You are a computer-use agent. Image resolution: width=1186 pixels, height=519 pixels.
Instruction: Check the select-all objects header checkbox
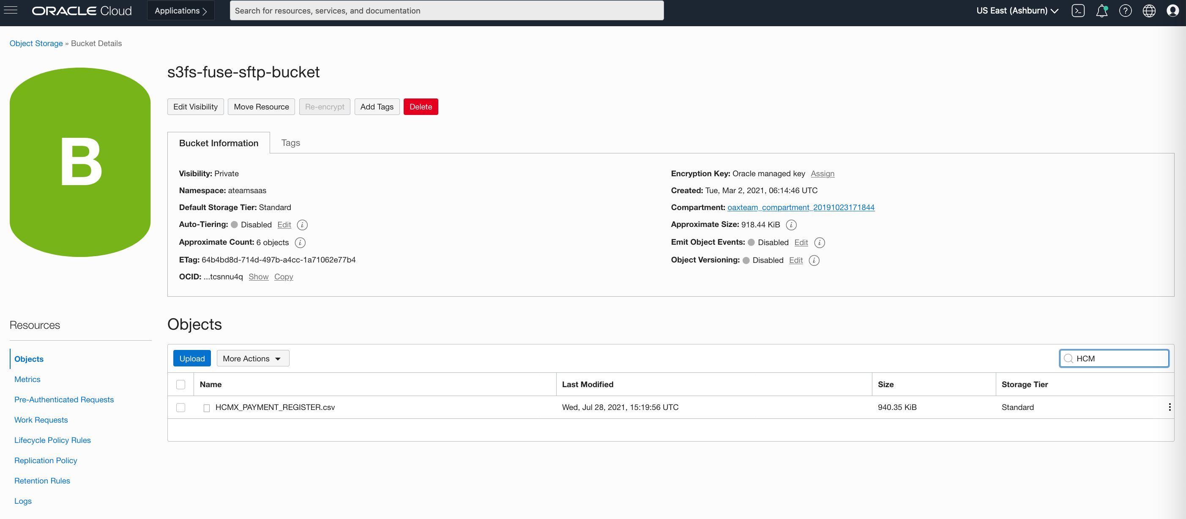point(180,385)
